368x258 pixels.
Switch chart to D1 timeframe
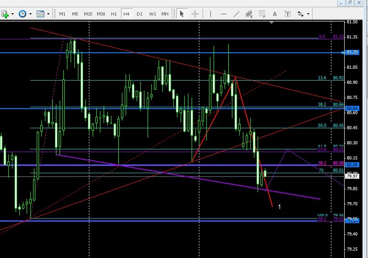click(x=139, y=14)
